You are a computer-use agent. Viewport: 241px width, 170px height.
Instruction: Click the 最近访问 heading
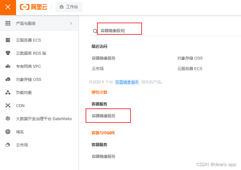[99, 47]
